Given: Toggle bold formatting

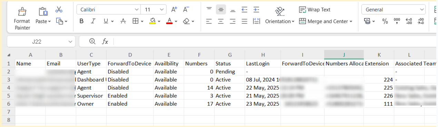Looking at the screenshot, I should 82,21.
